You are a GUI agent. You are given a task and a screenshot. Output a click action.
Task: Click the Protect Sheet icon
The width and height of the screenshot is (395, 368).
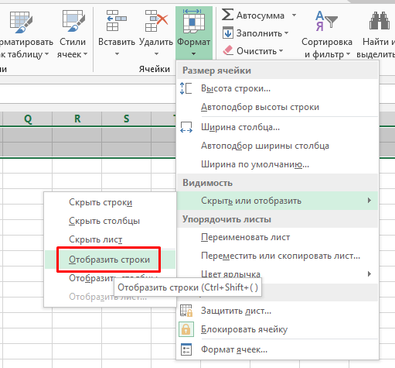186,311
